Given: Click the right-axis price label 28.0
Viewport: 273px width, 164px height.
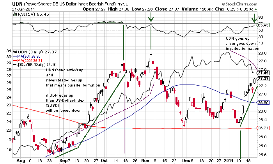Looking at the screenshot, I should (x=262, y=53).
